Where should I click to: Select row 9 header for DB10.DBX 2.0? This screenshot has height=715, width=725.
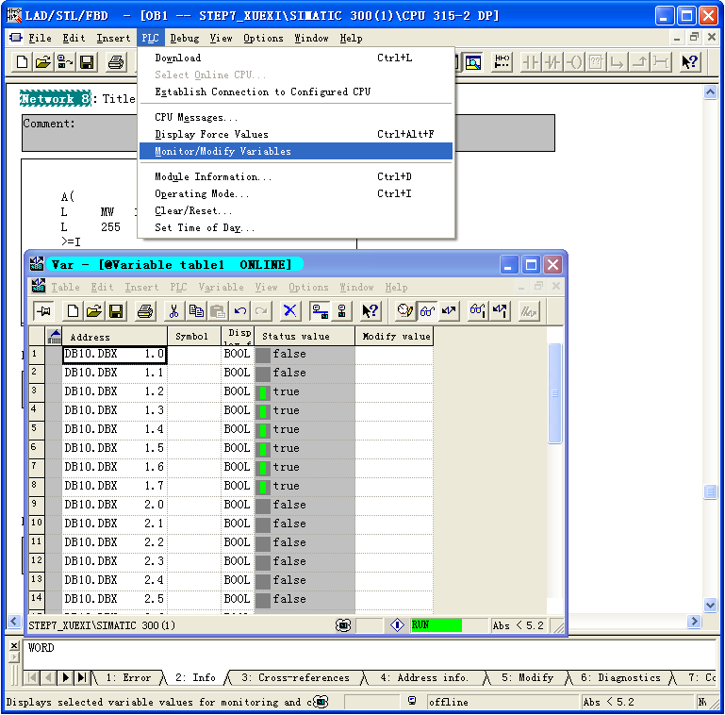pyautogui.click(x=36, y=505)
